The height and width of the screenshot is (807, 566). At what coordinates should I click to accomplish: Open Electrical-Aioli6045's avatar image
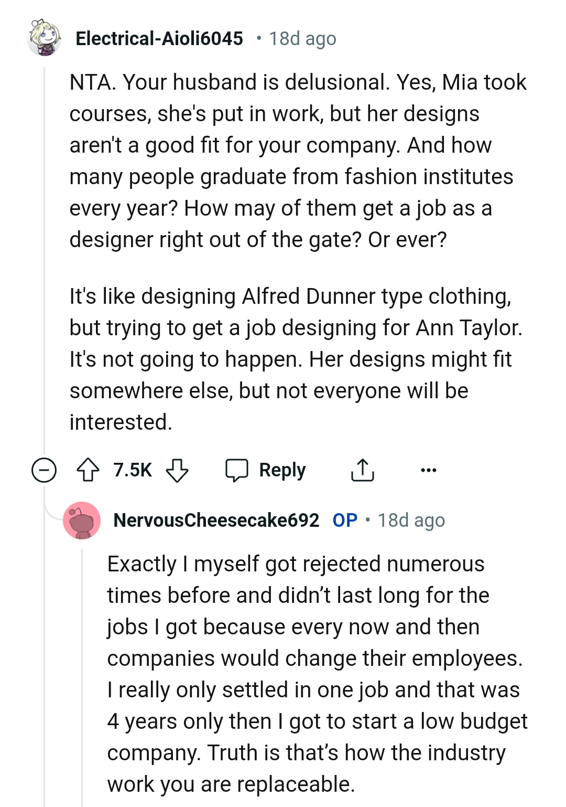point(44,38)
